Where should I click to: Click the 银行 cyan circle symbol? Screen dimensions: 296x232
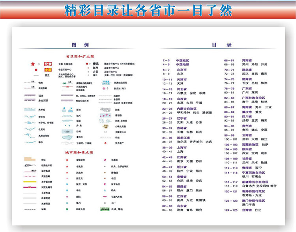click(67, 203)
